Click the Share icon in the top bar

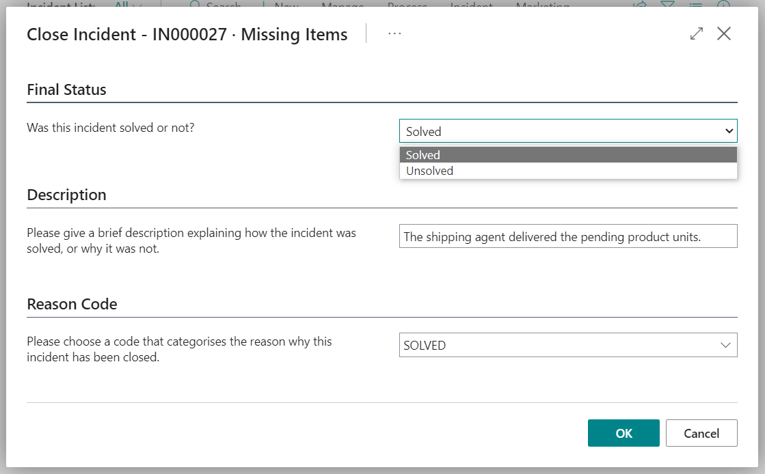pyautogui.click(x=640, y=5)
